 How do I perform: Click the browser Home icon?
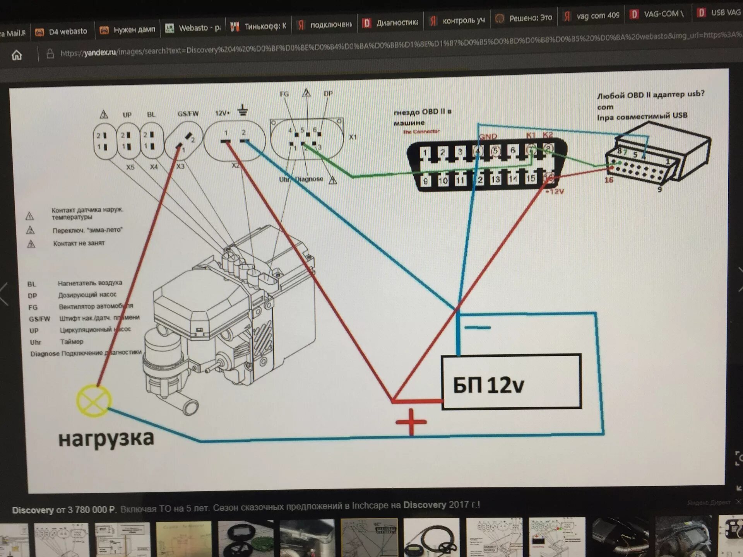click(x=17, y=55)
